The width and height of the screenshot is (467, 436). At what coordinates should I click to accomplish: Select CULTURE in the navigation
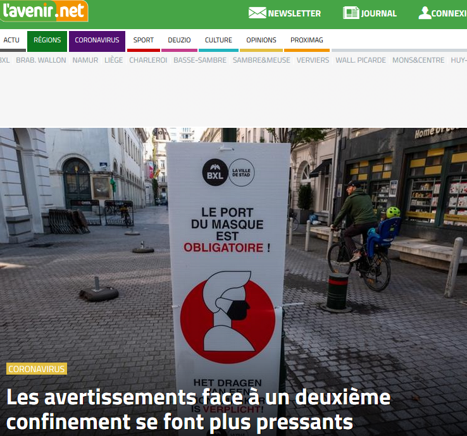click(218, 40)
